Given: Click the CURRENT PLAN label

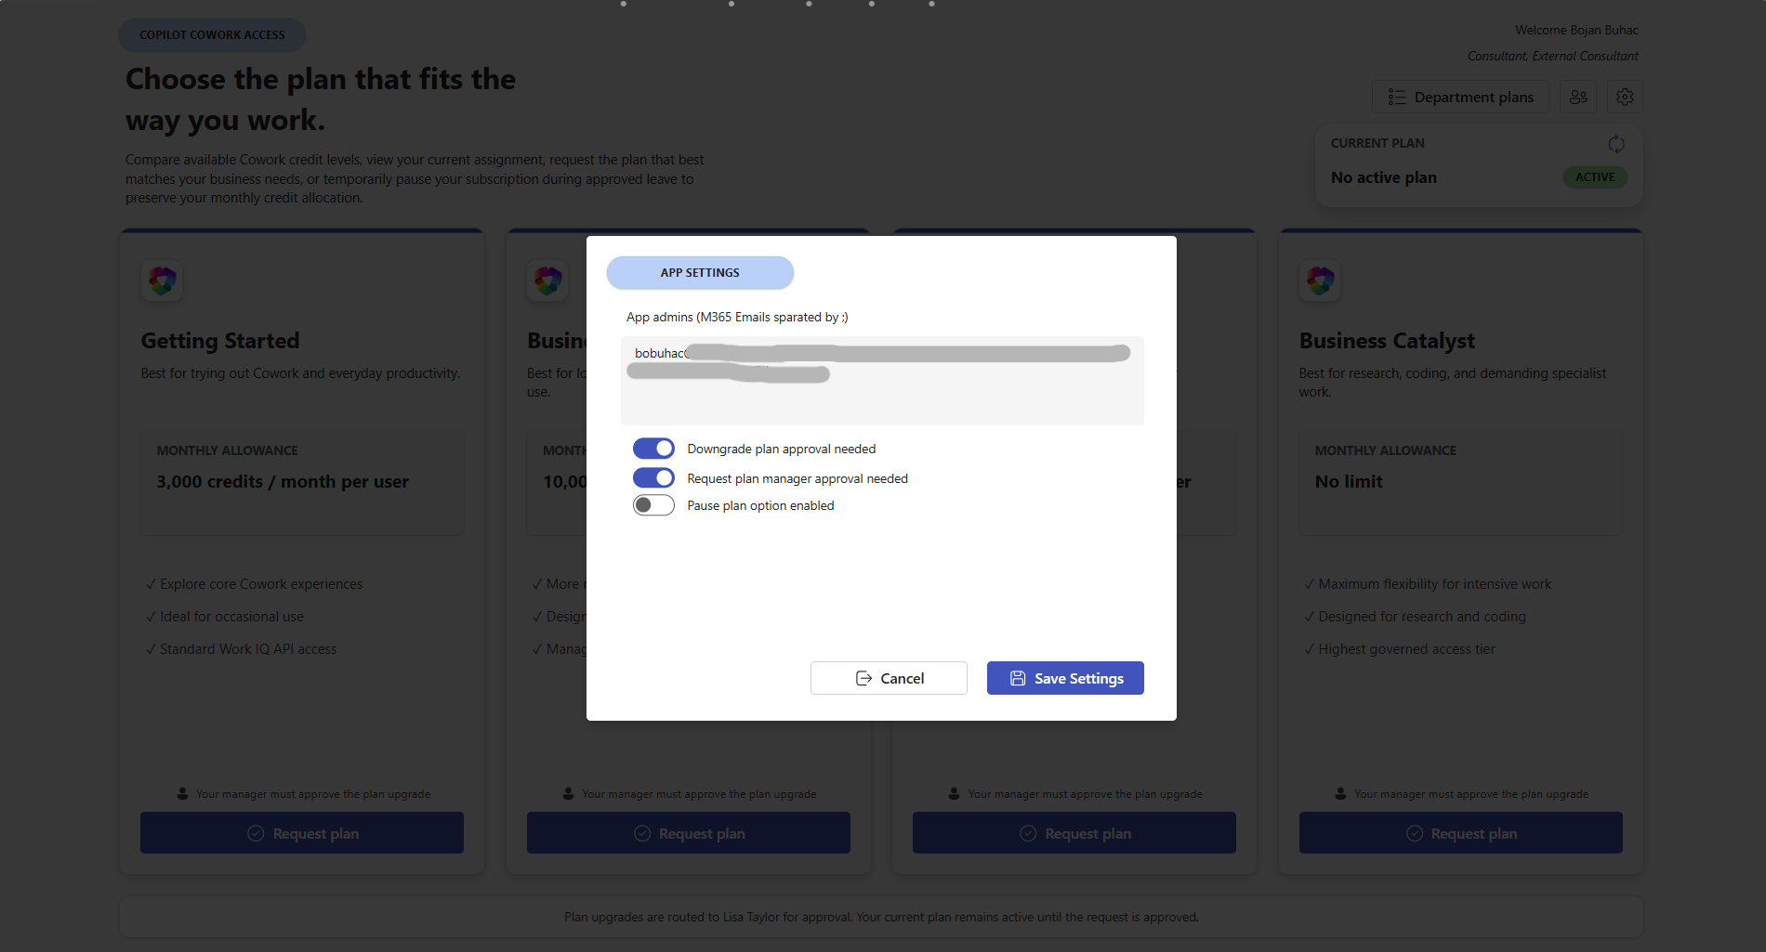Looking at the screenshot, I should [1377, 143].
